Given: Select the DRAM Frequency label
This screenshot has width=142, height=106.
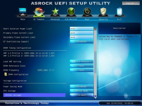Looking at the screenshot, I should (11, 70).
